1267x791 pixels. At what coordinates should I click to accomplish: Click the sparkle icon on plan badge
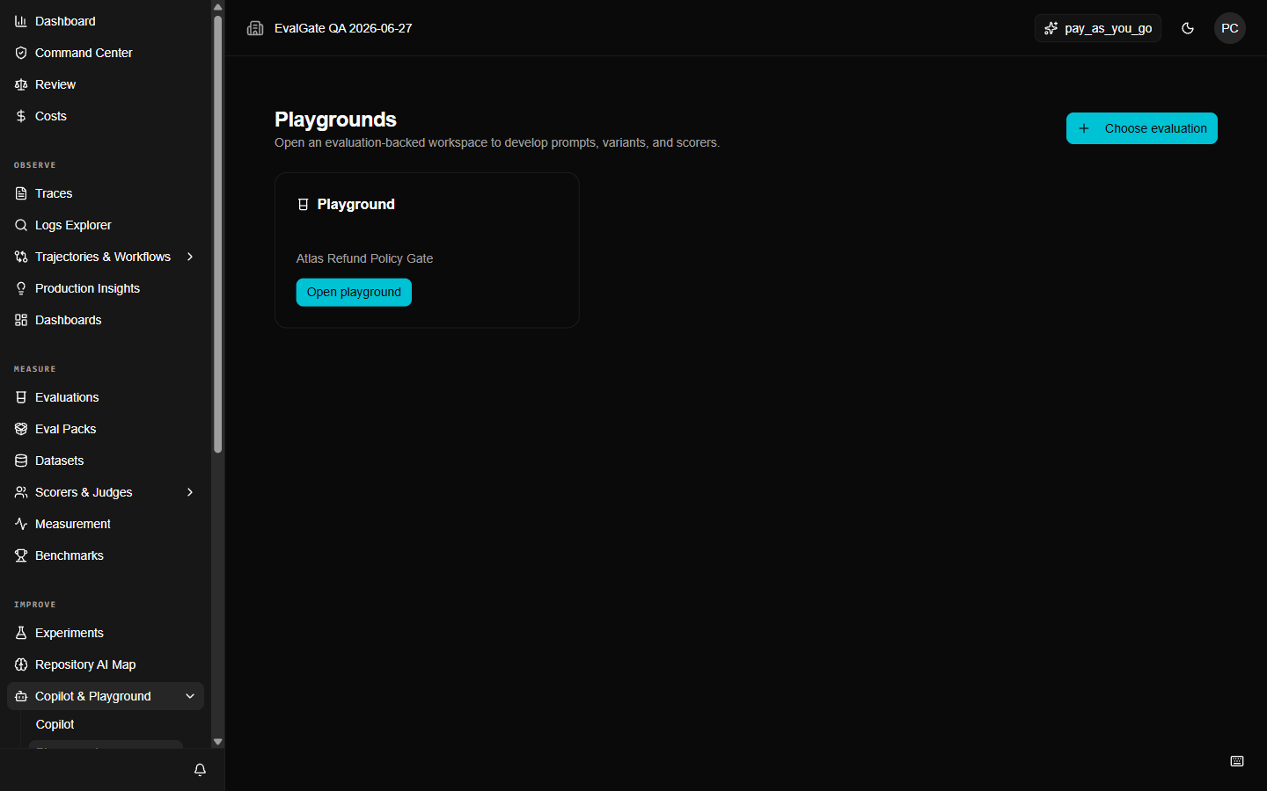1051,28
